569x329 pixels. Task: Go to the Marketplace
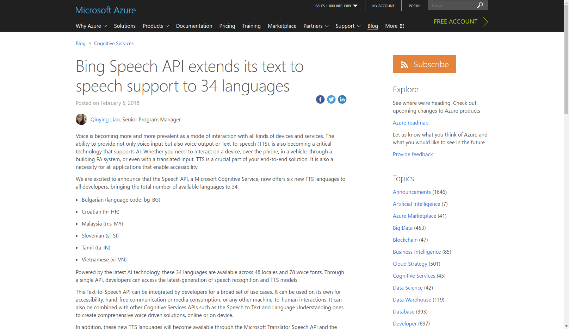(282, 26)
